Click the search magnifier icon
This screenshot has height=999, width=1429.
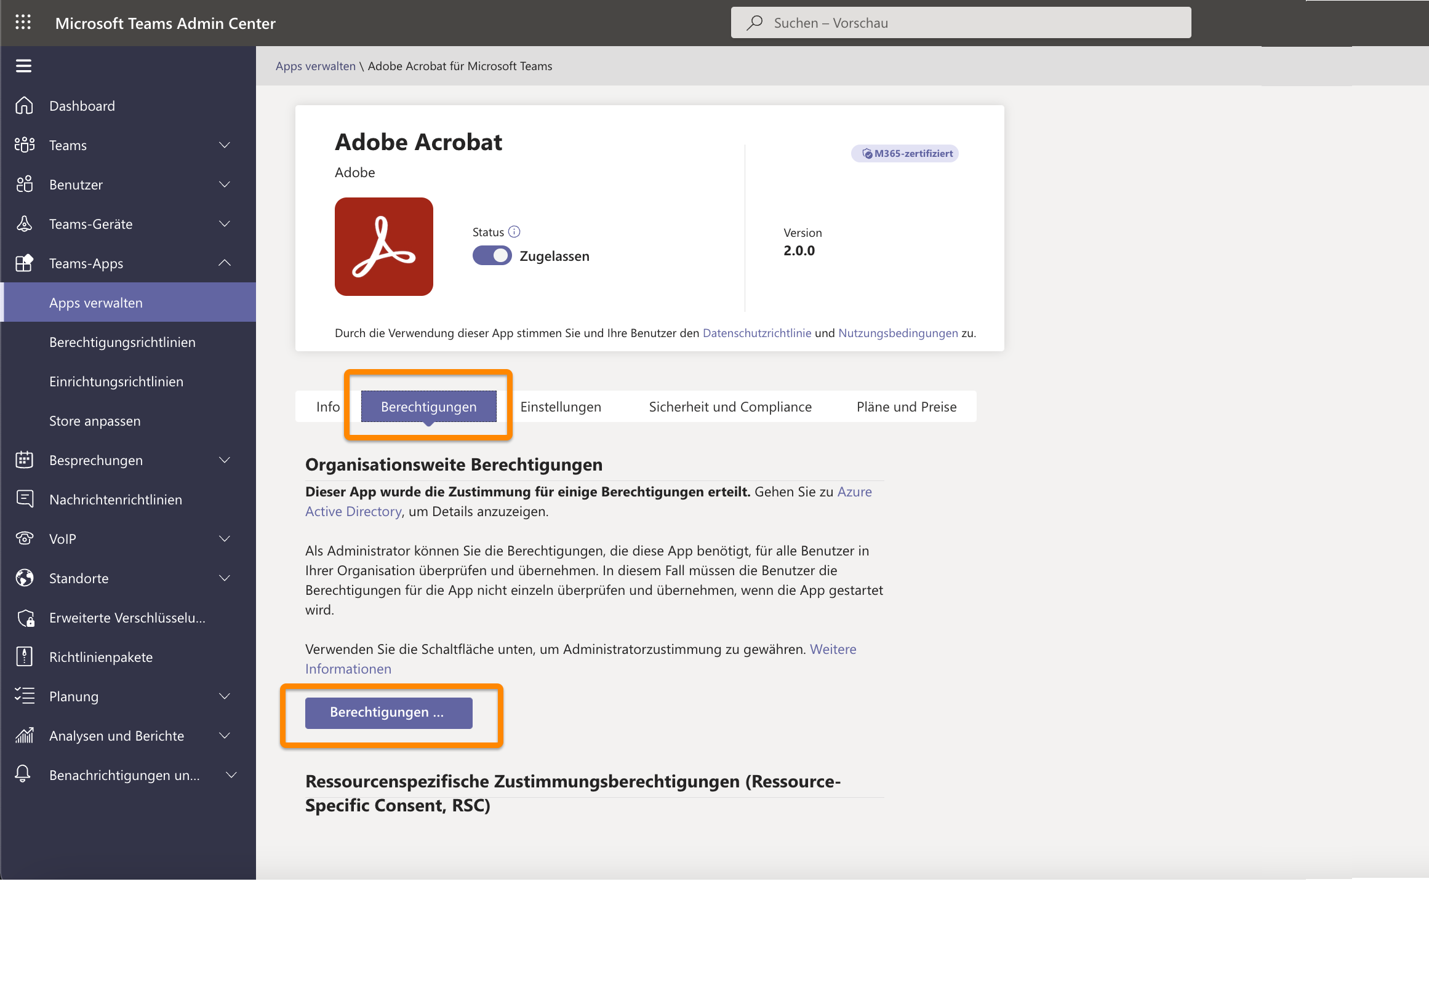[755, 23]
